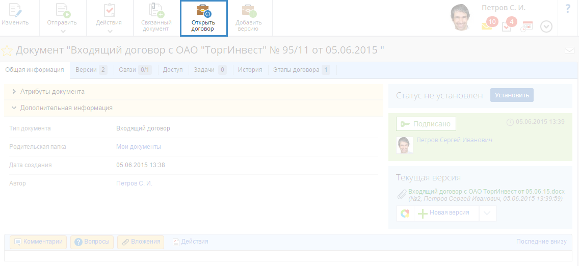The width and height of the screenshot is (579, 266).
Task: Switch to Версии tab
Action: (91, 70)
